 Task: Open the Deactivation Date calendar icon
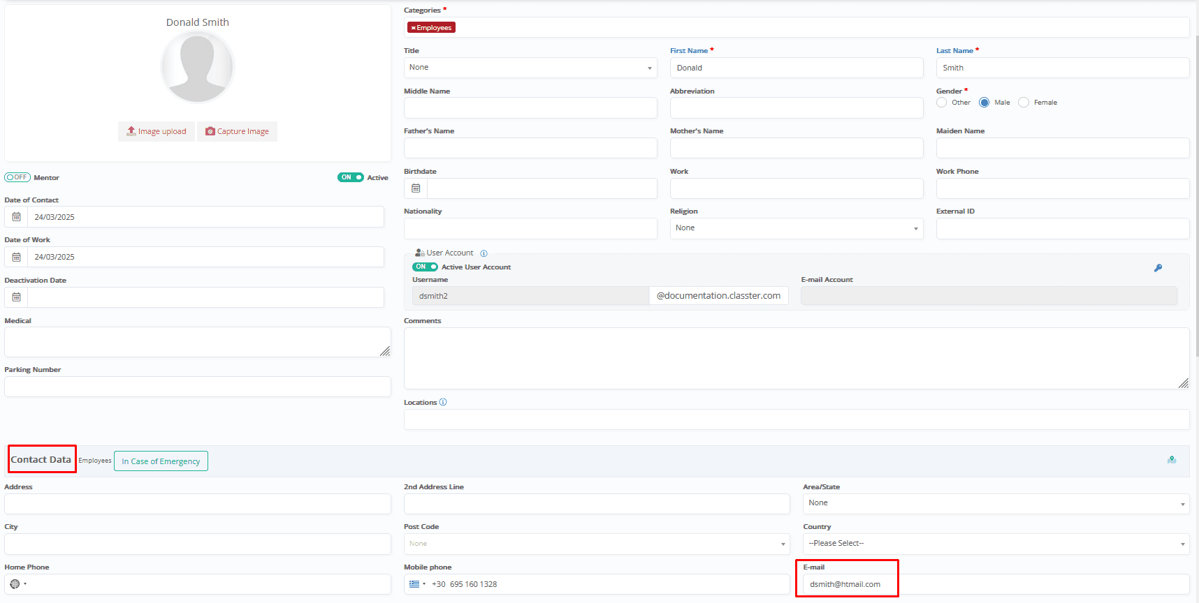[x=16, y=297]
